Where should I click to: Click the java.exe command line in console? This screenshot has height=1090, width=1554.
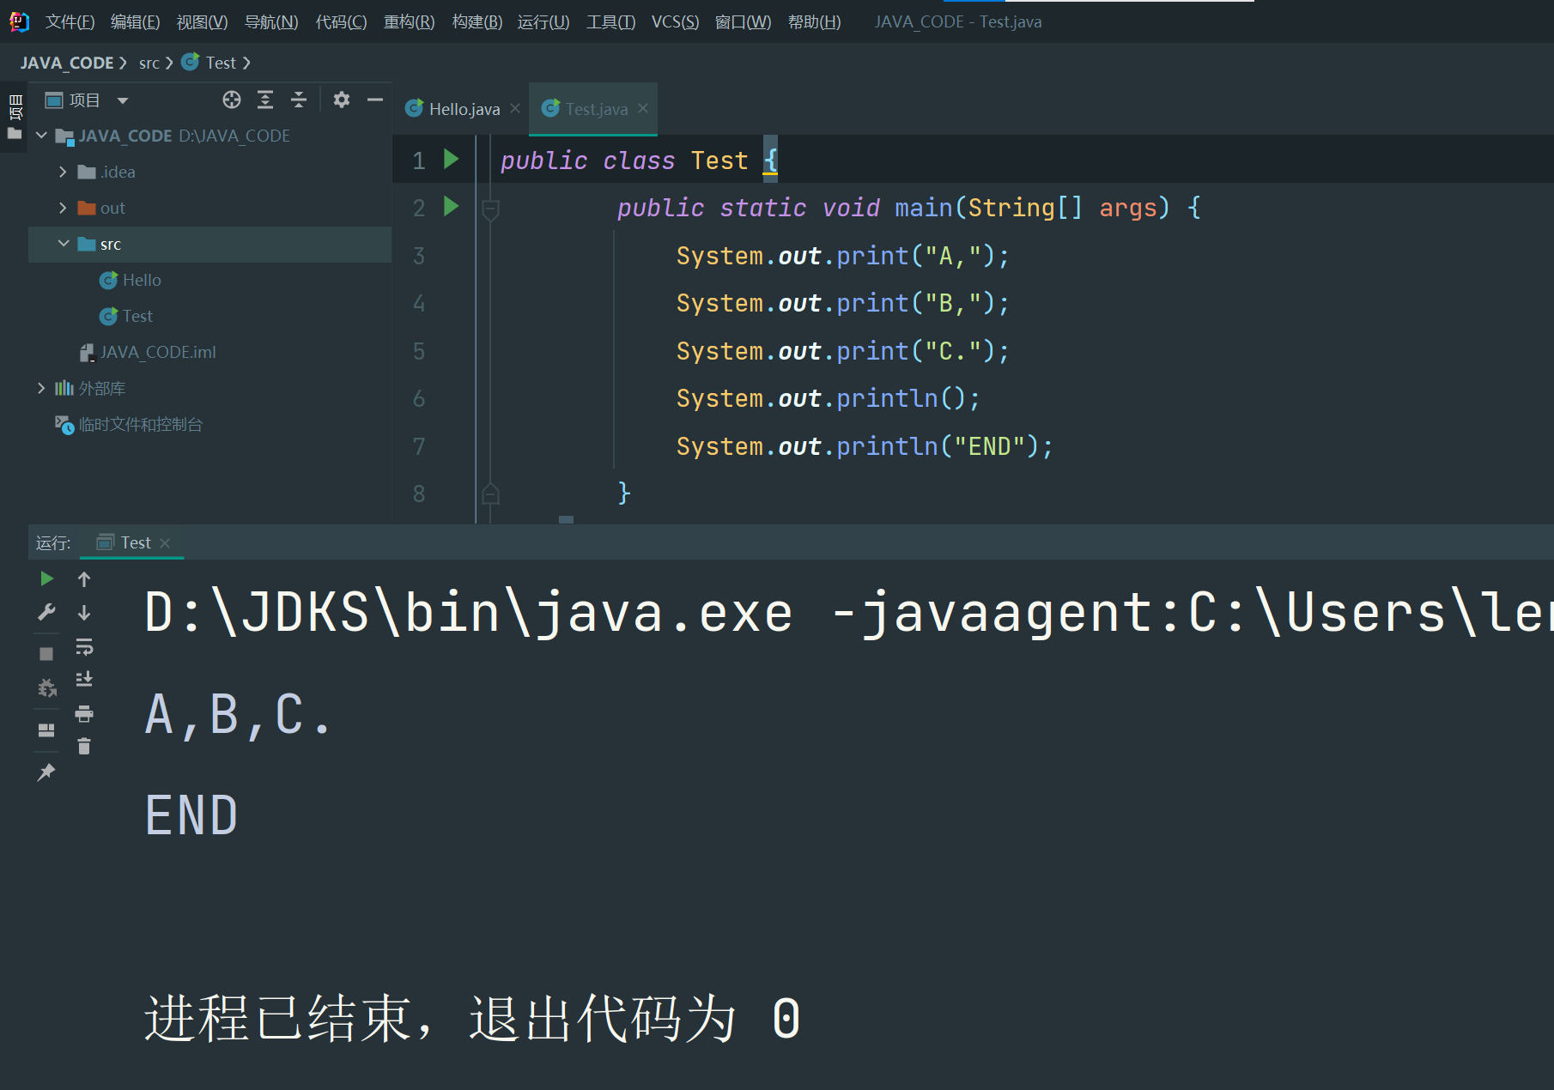(x=847, y=613)
